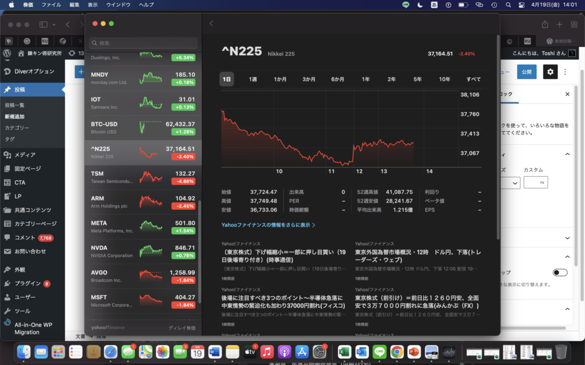This screenshot has height=365, width=585.
Task: Open WordPress editor three-dot options menu
Action: coord(565,72)
